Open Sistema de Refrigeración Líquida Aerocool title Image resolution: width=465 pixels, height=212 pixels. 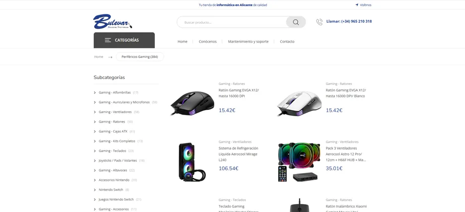pos(238,154)
